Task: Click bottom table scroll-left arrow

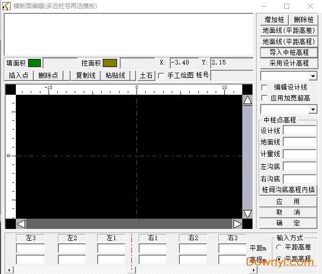Action: [x=9, y=270]
